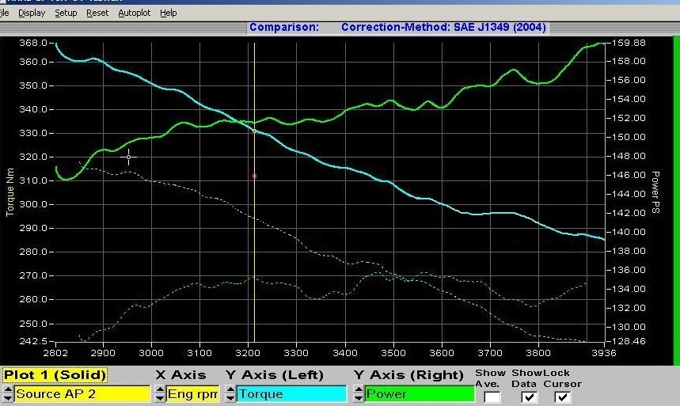
Task: Select the Eng rpm X Axis field
Action: 192,394
